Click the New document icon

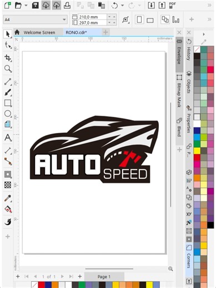click(8, 6)
